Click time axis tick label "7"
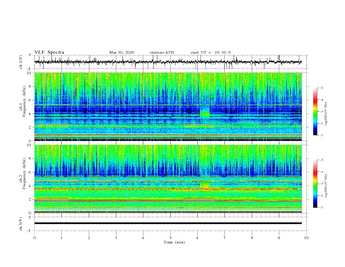 [225, 238]
